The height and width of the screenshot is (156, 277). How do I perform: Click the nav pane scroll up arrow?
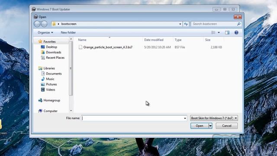pos(71,39)
